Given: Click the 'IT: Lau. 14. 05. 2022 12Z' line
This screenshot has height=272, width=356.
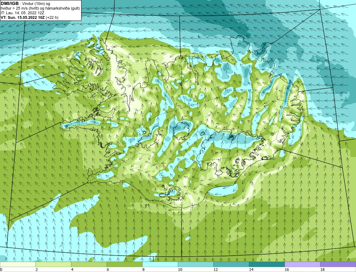Looking at the screenshot, I should click(x=22, y=13).
